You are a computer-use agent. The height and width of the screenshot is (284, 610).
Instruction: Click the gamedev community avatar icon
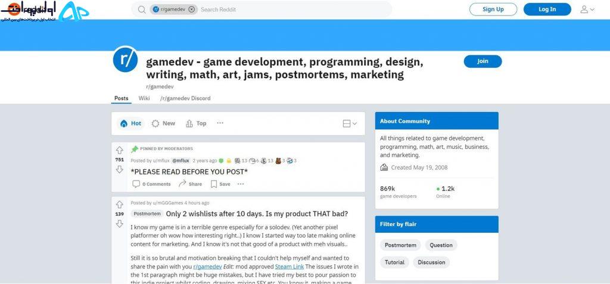125,59
